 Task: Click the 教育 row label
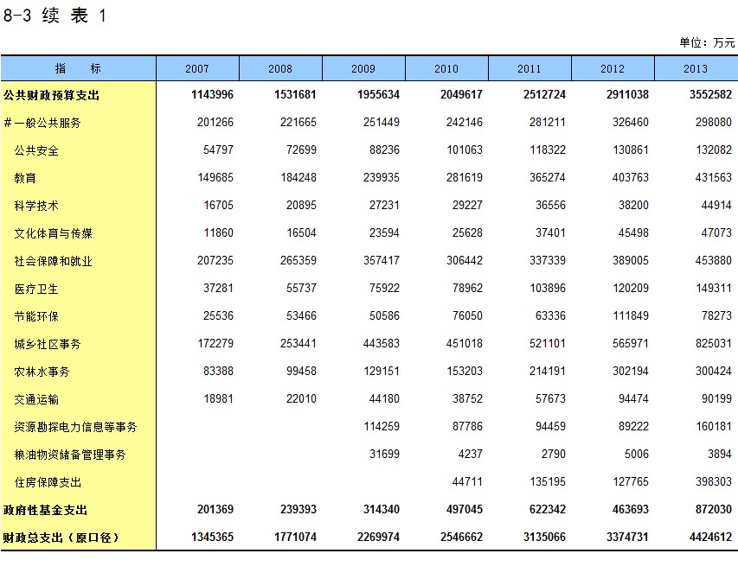click(x=25, y=178)
